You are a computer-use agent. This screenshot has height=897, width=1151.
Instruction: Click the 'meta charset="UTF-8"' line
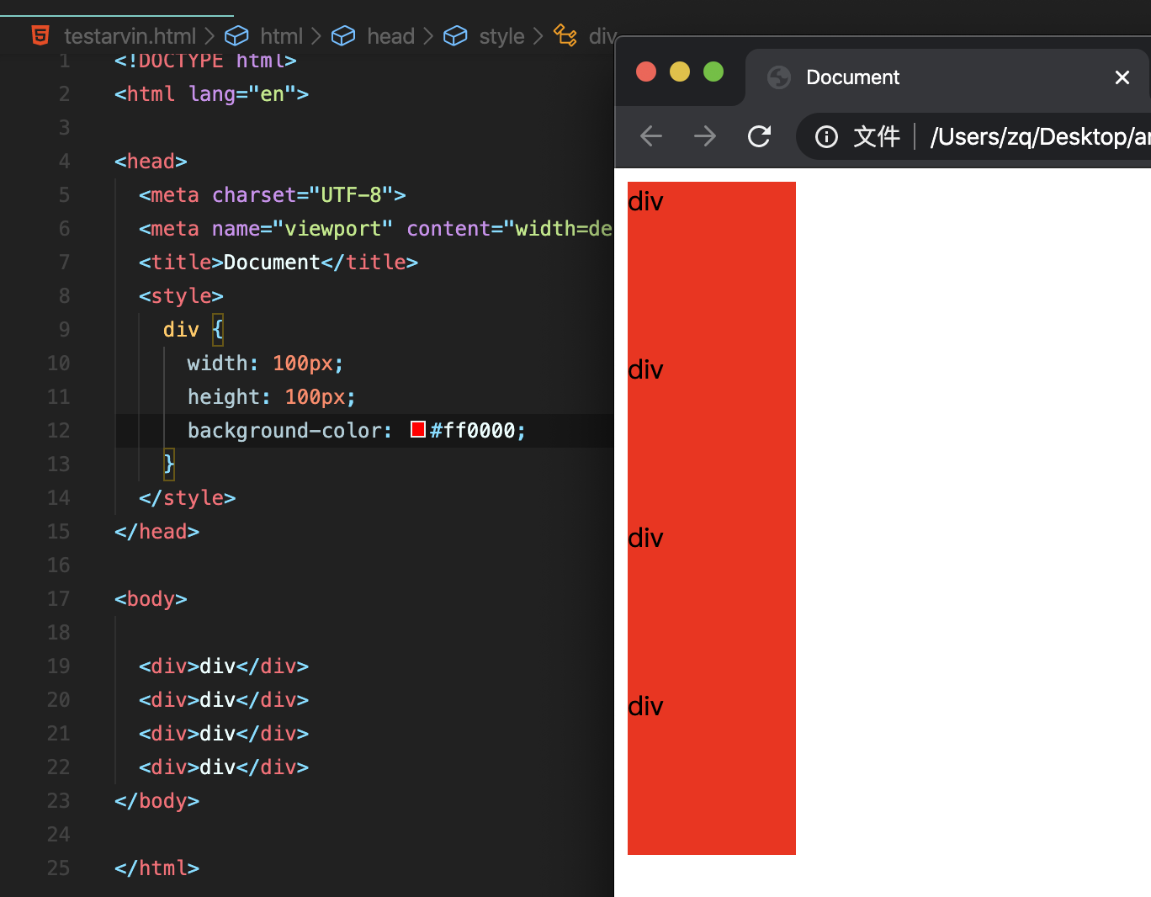click(273, 195)
